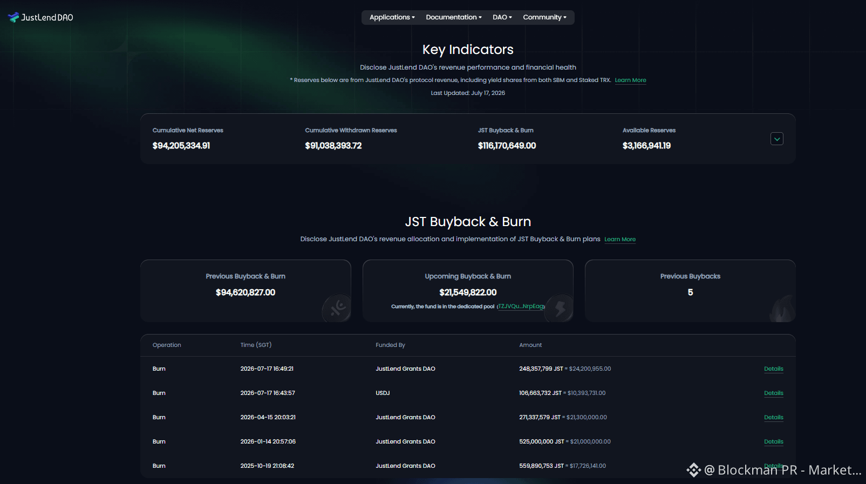Select amount 525,000,000 JST ≈ $21,000,000.00
Image resolution: width=866 pixels, height=484 pixels.
pos(565,441)
